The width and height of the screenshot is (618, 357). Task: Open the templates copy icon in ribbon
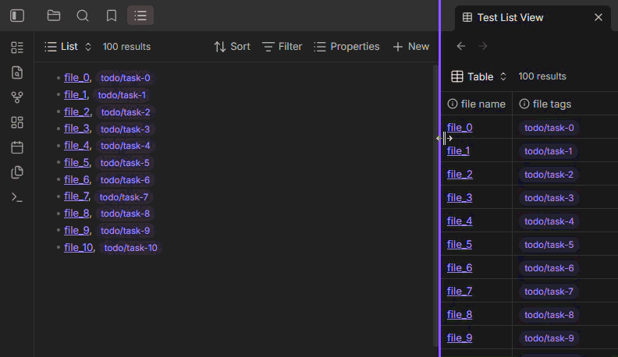[x=17, y=172]
